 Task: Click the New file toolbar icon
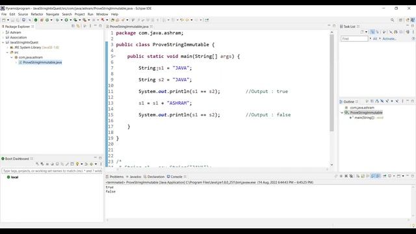[4, 20]
